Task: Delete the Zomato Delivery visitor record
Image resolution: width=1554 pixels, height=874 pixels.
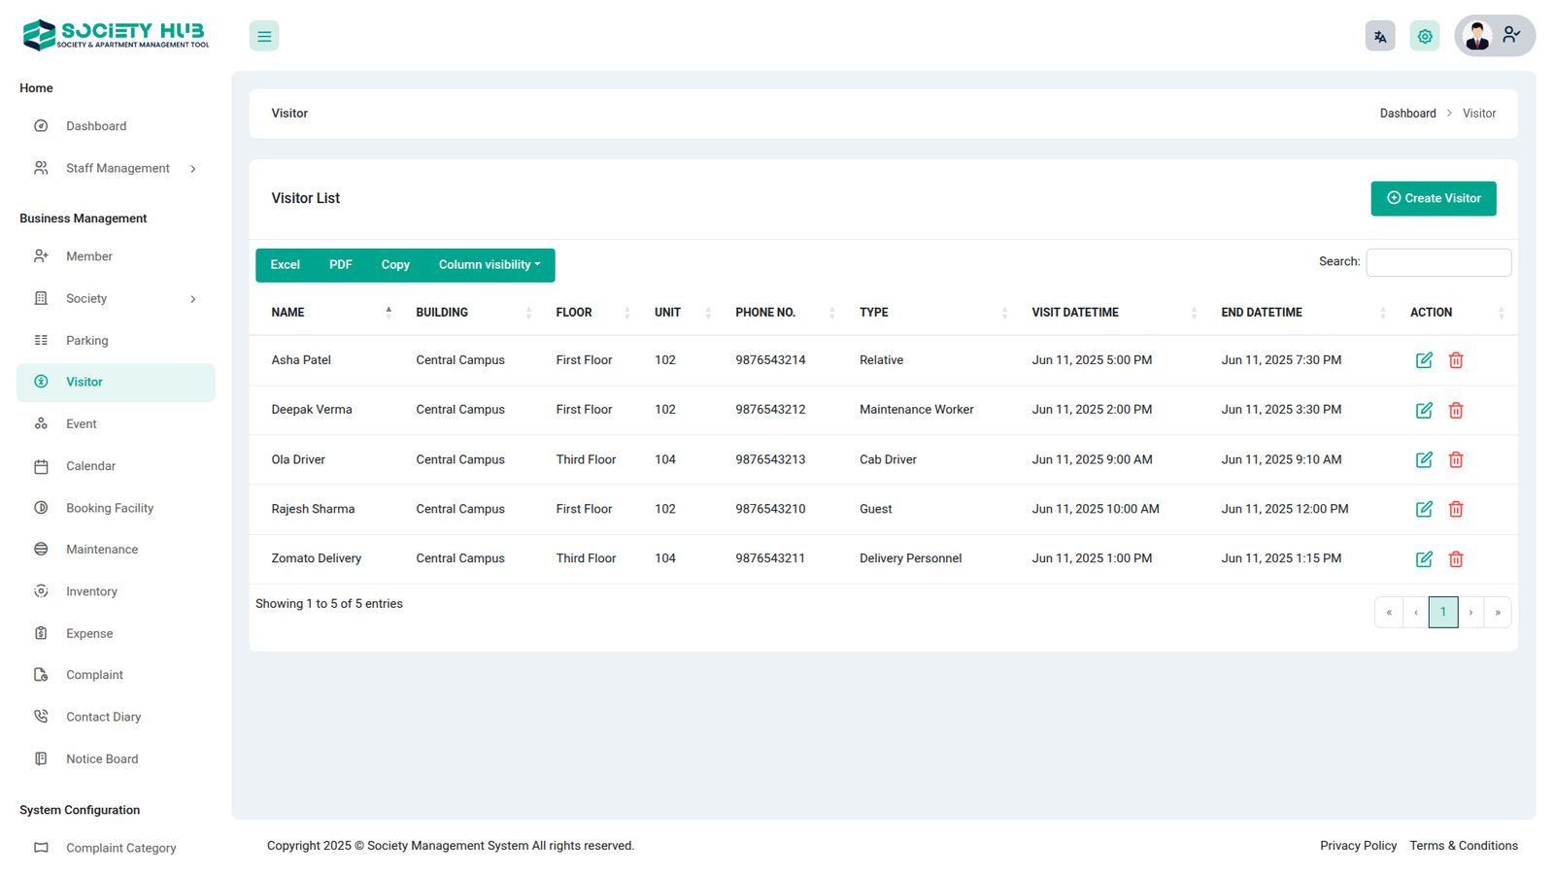Action: [x=1455, y=559]
